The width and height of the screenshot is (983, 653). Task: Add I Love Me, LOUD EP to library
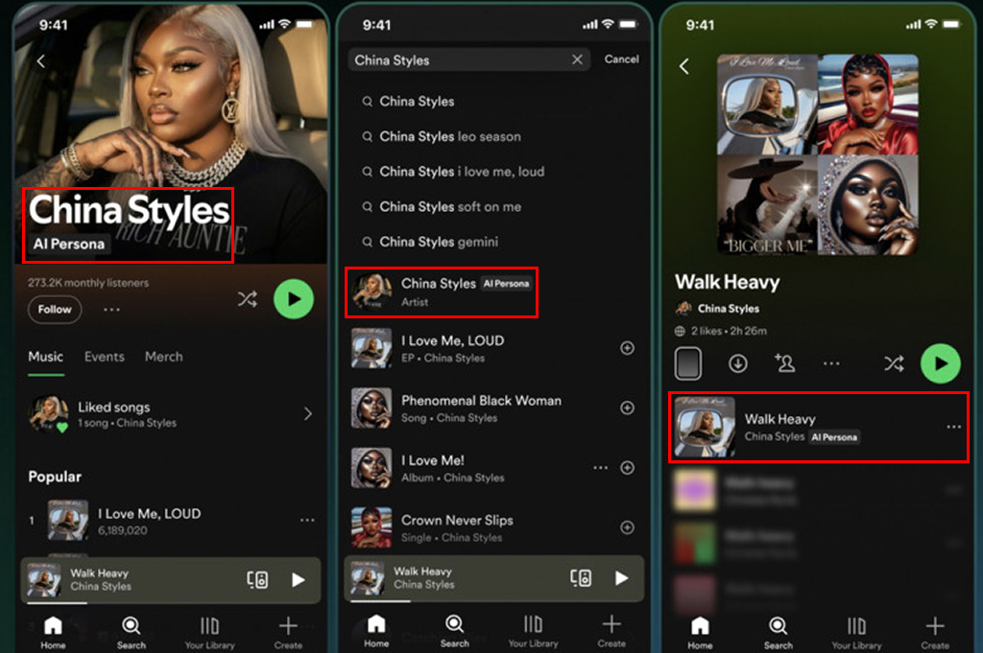point(627,348)
